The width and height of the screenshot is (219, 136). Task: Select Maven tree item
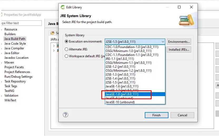[x=9, y=62]
